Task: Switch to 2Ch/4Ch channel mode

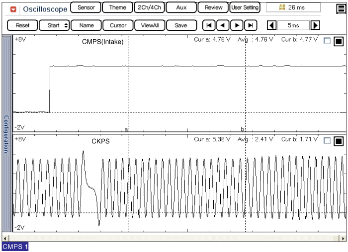Action: [x=150, y=8]
